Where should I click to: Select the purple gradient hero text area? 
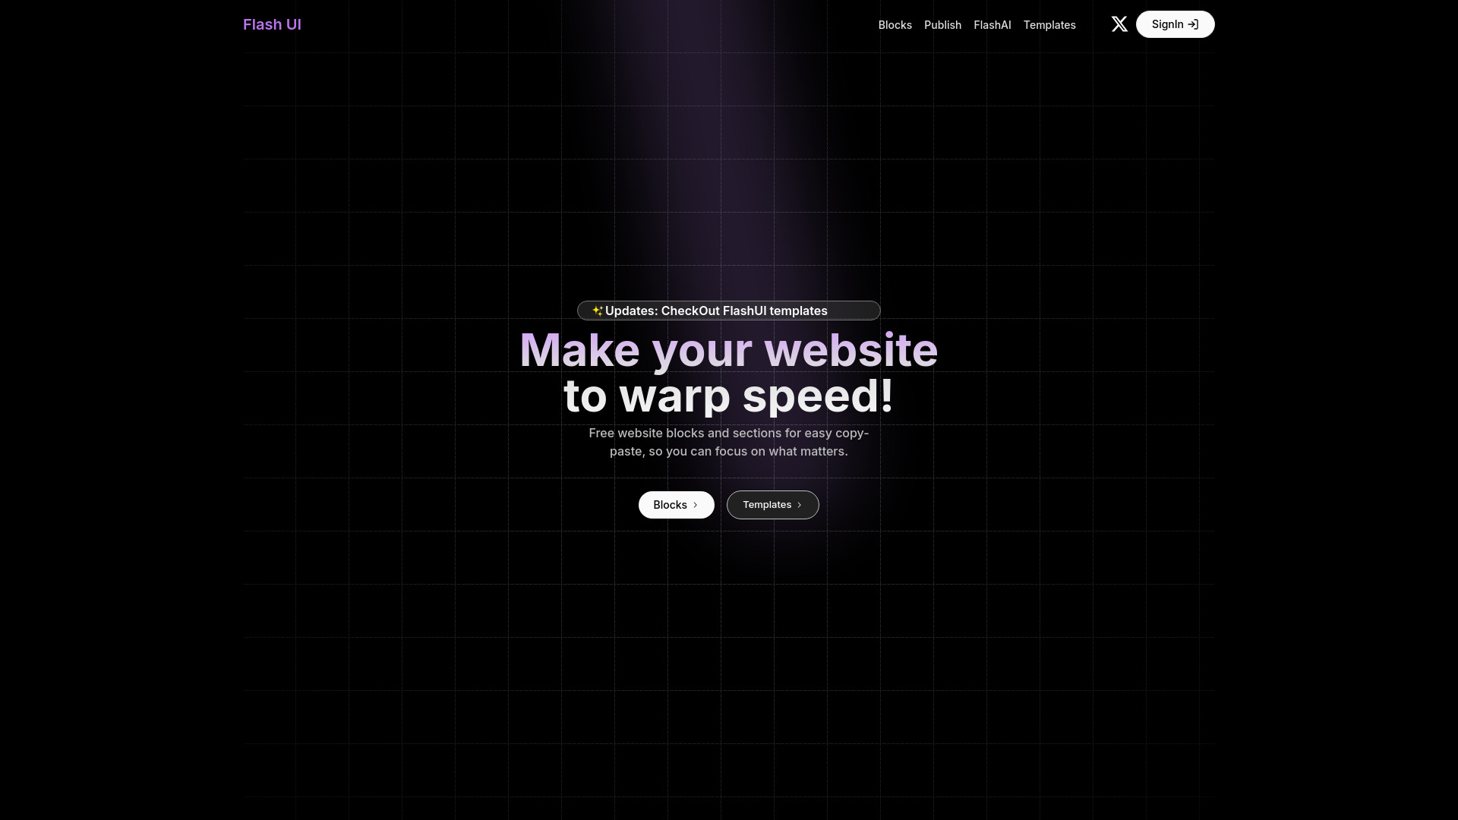coord(729,371)
